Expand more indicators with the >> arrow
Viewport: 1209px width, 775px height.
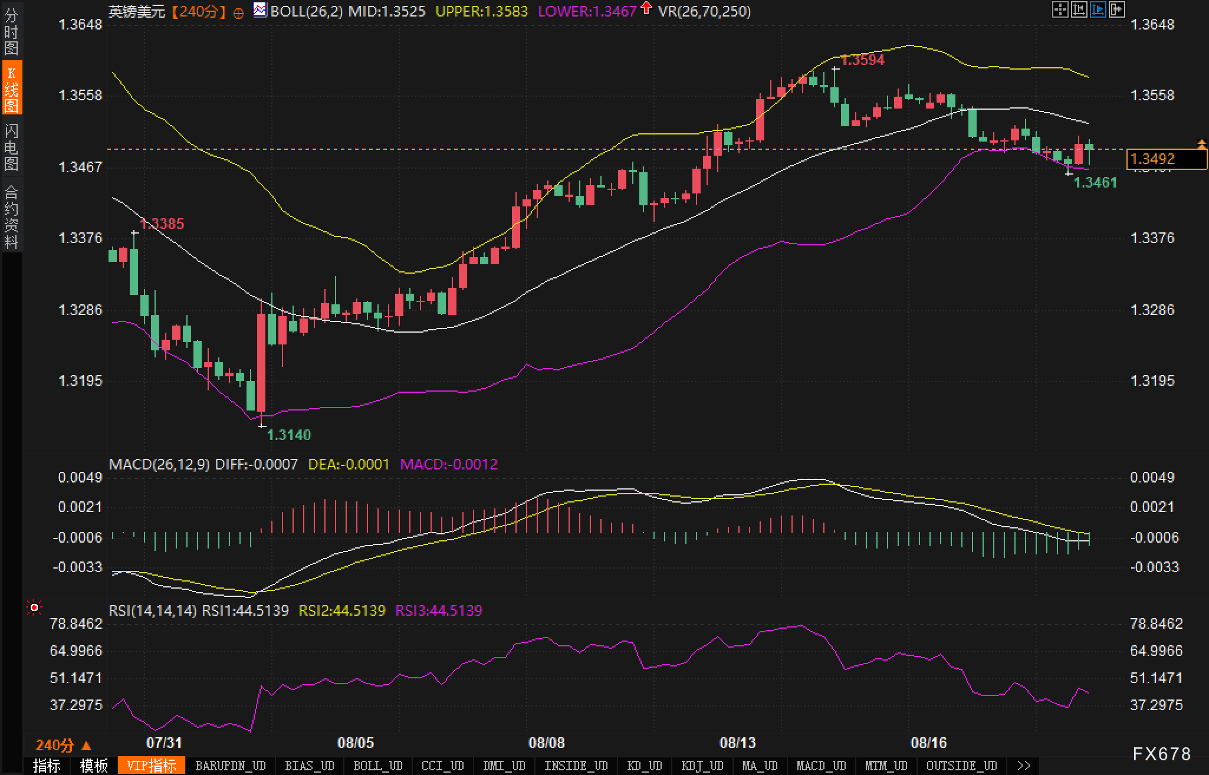(x=1023, y=766)
